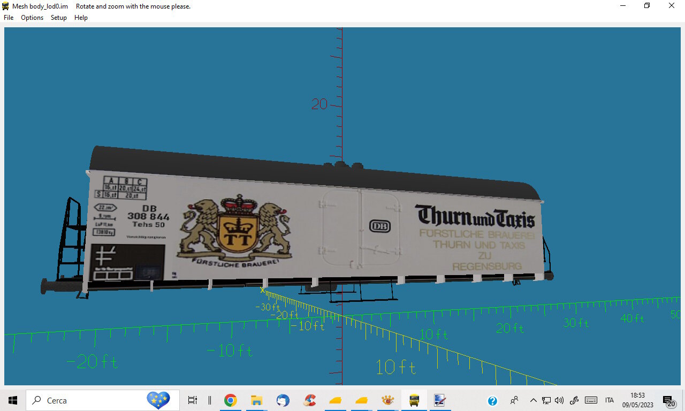Restore down the mesh viewer window
The image size is (685, 411).
coord(647,6)
